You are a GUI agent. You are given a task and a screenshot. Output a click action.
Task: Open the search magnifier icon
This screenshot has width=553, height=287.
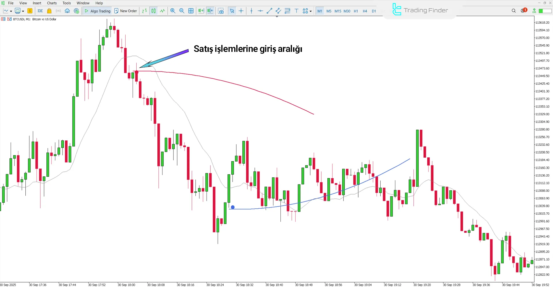point(514,11)
